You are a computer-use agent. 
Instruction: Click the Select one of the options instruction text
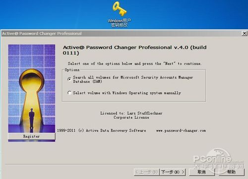tap(134, 64)
